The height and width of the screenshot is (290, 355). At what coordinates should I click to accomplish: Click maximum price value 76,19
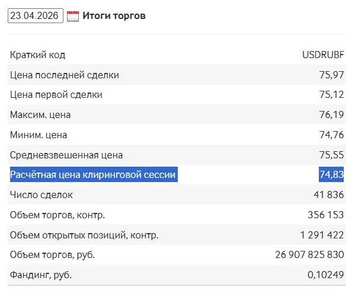(331, 114)
